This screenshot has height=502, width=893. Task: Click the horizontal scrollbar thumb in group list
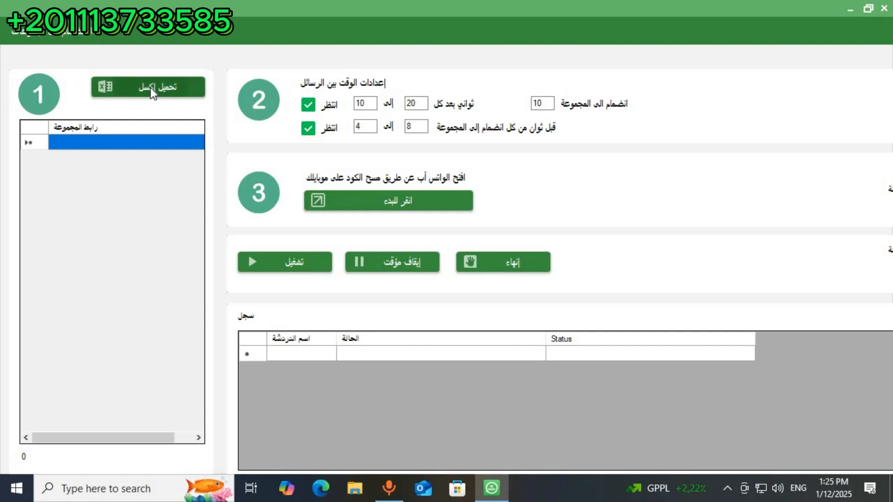103,437
